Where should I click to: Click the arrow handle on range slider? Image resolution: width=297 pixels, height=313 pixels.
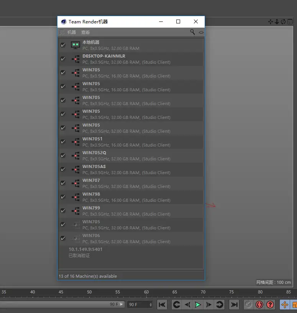[x=121, y=304]
